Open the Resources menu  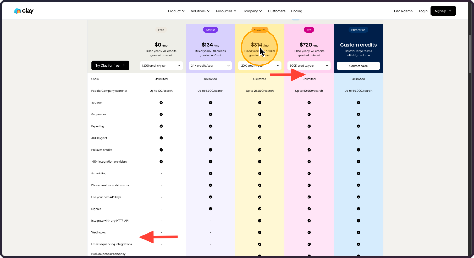(226, 11)
